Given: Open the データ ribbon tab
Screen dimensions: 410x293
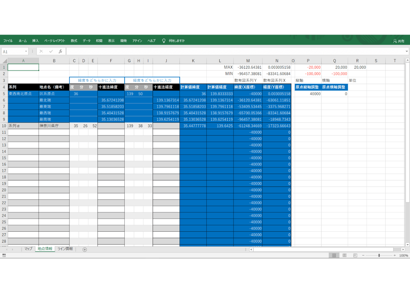Looking at the screenshot, I should coord(87,41).
